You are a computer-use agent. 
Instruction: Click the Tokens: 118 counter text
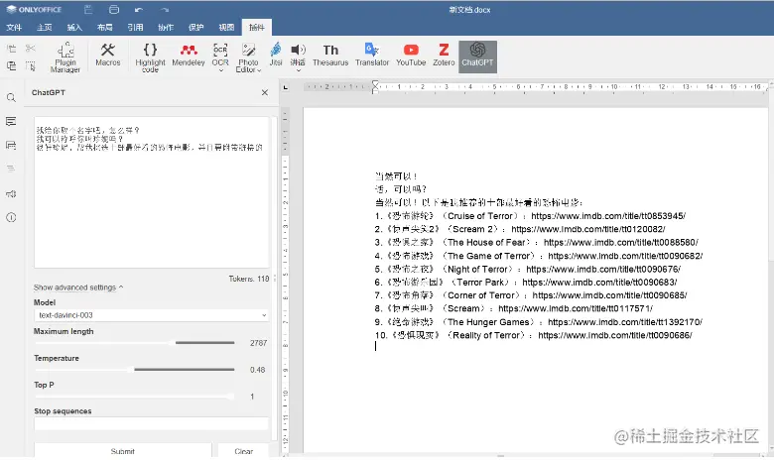(249, 279)
